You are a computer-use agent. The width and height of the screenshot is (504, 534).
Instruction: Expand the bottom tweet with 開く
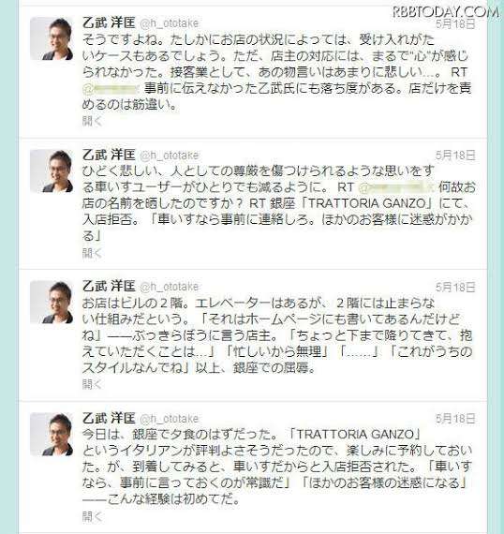(x=92, y=516)
